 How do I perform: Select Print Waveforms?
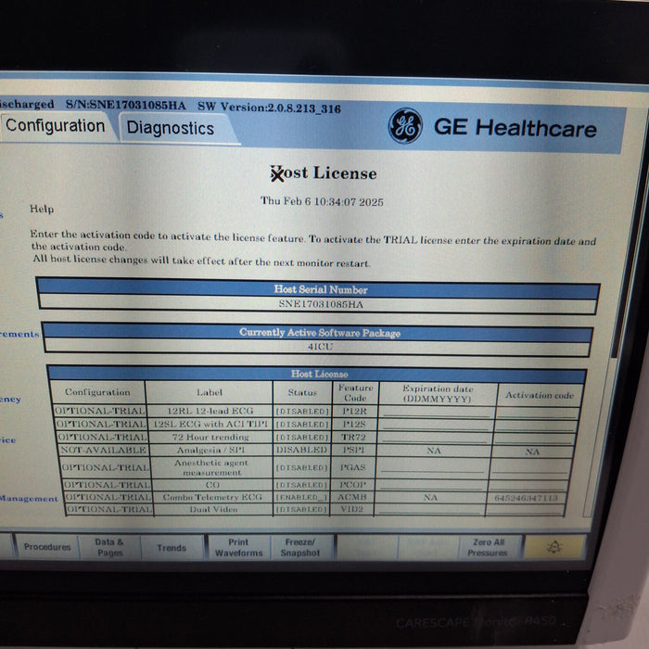(239, 548)
